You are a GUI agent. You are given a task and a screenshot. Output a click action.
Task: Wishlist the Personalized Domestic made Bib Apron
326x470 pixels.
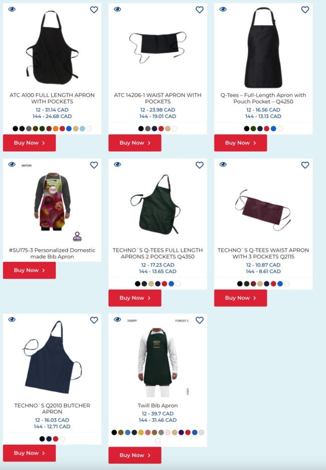pyautogui.click(x=94, y=165)
